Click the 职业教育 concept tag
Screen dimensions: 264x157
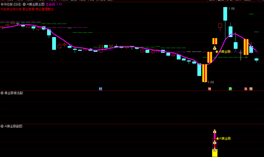pyautogui.click(x=29, y=9)
